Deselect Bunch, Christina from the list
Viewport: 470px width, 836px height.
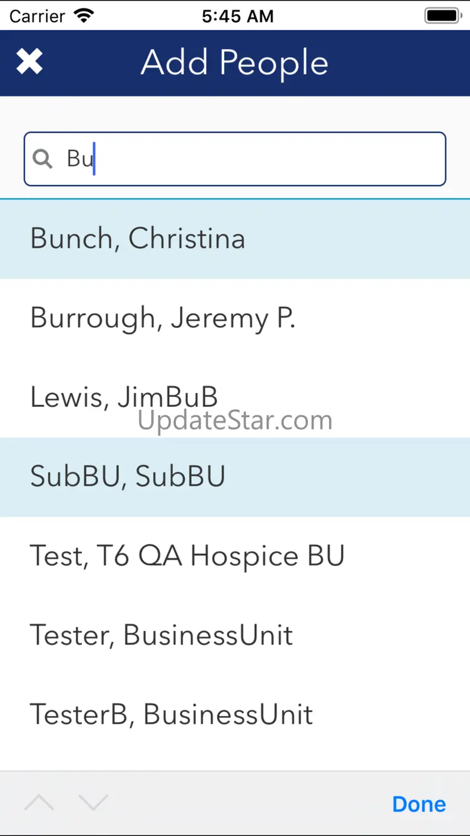[x=235, y=239]
